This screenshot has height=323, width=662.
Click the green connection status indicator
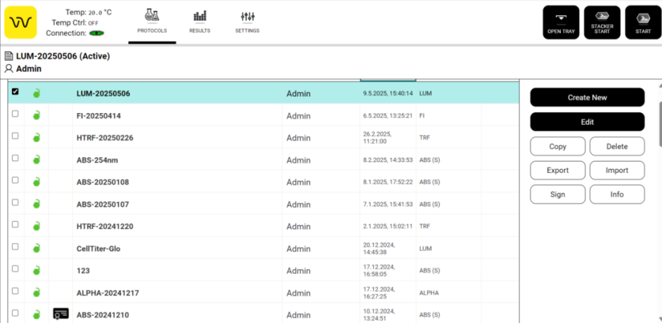97,33
